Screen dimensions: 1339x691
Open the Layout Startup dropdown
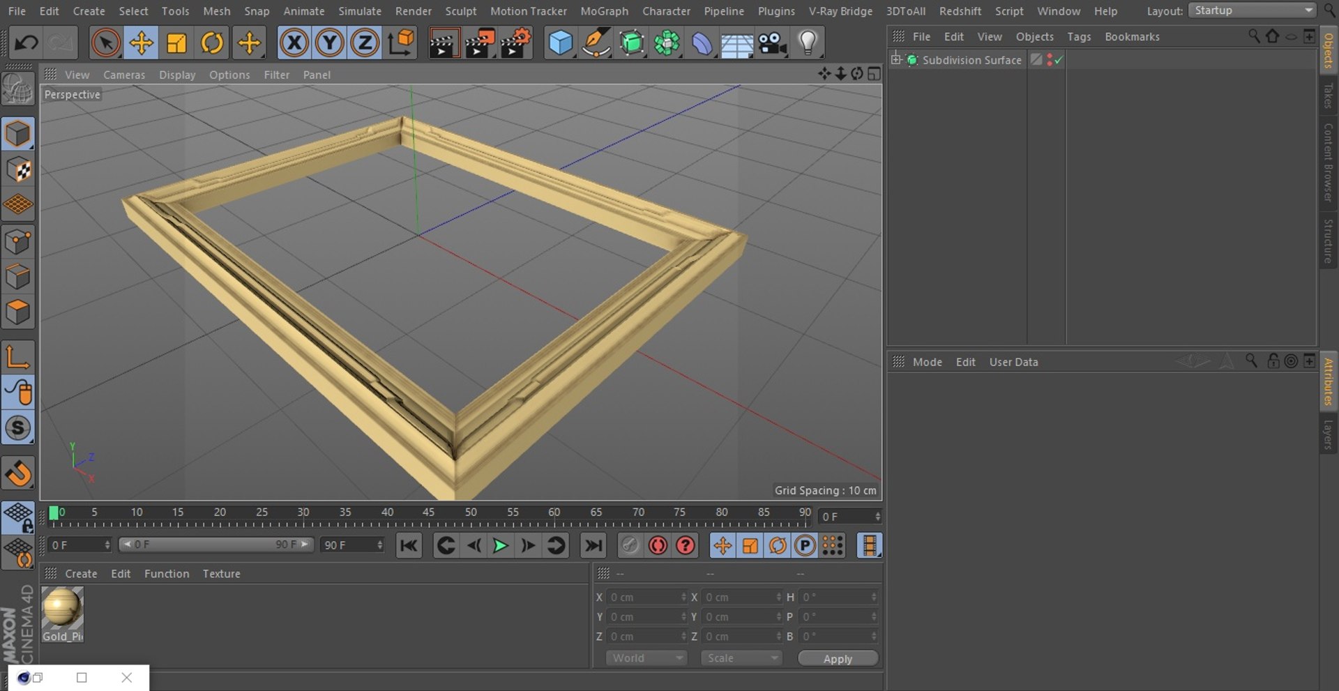coord(1253,10)
